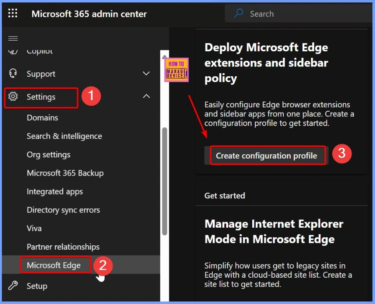Open Viva settings
This screenshot has height=304, width=375.
34,228
